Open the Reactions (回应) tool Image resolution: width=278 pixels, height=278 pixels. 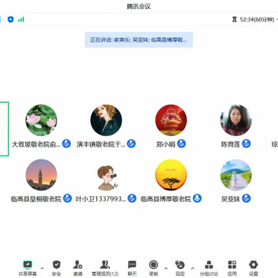[180, 268]
